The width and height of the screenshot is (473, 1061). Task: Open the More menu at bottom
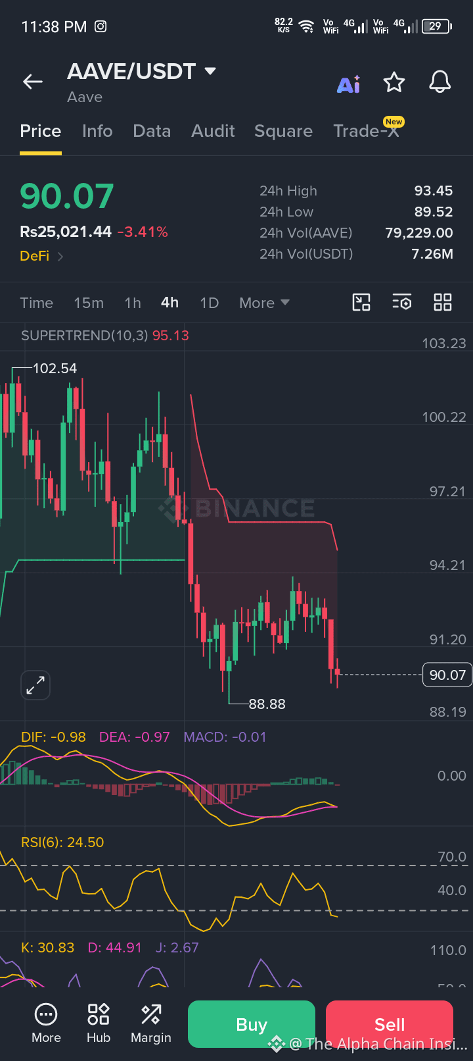[46, 1023]
